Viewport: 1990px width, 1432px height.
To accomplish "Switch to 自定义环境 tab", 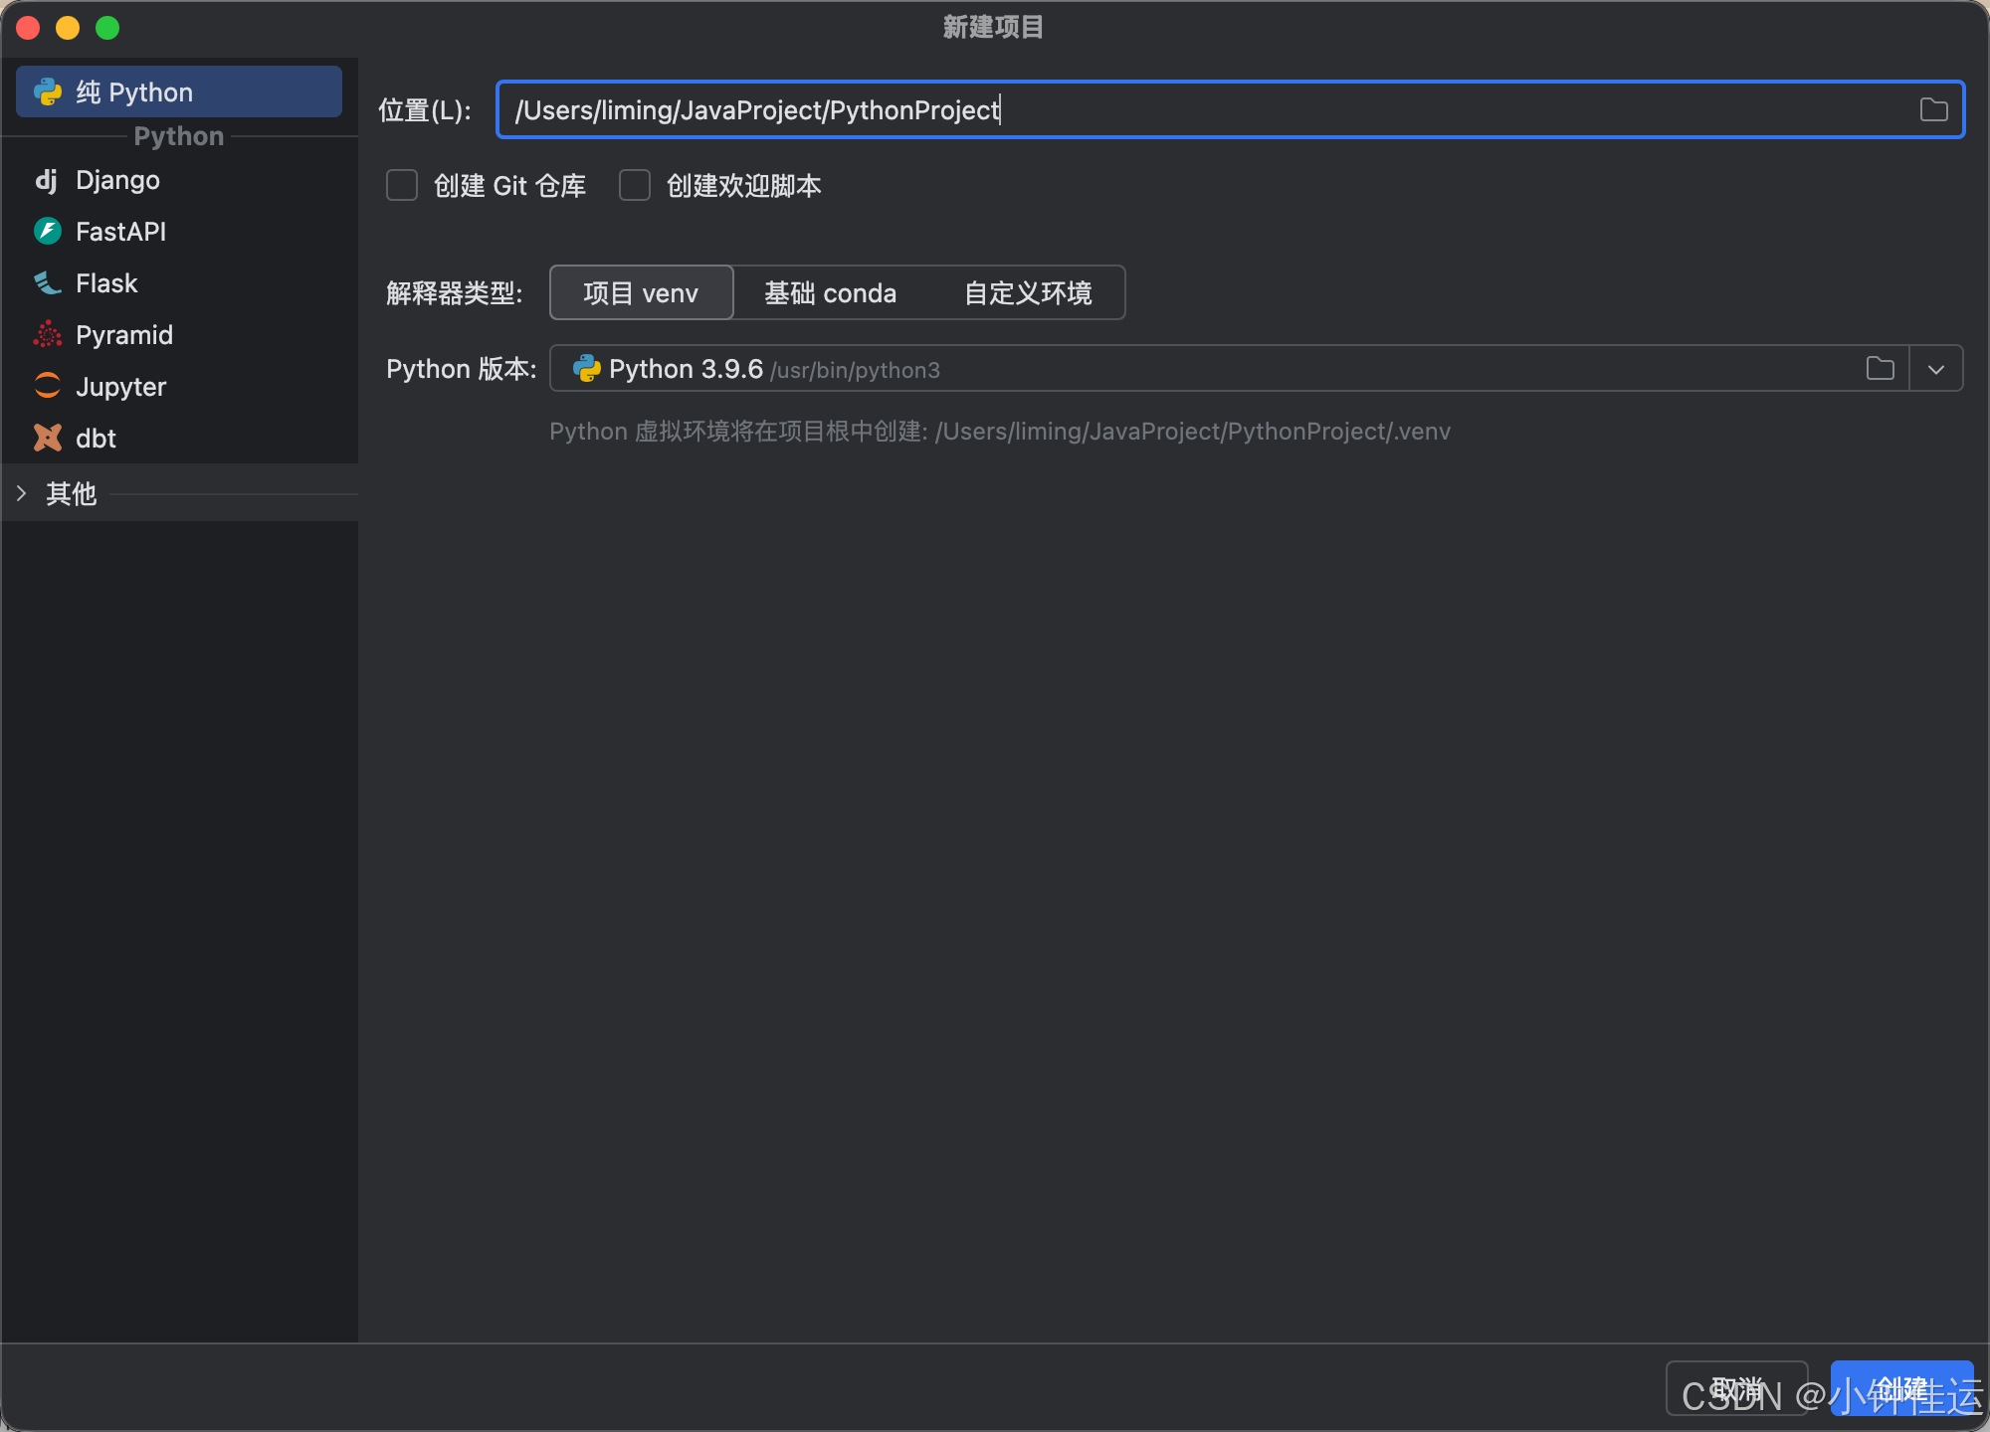I will tap(1028, 293).
